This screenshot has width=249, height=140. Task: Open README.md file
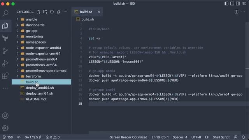coord(41,99)
